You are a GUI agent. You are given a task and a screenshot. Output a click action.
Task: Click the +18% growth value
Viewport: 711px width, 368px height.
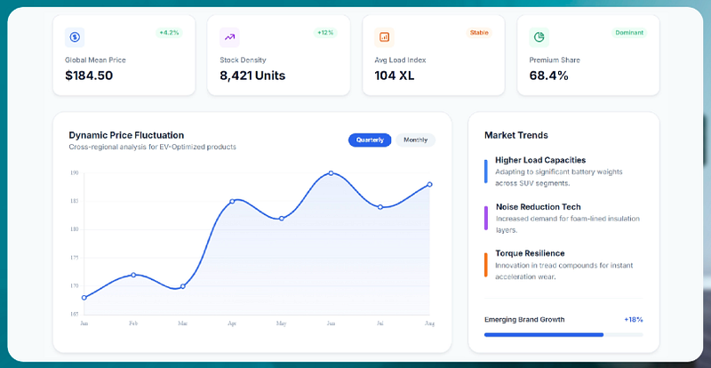pyautogui.click(x=634, y=319)
